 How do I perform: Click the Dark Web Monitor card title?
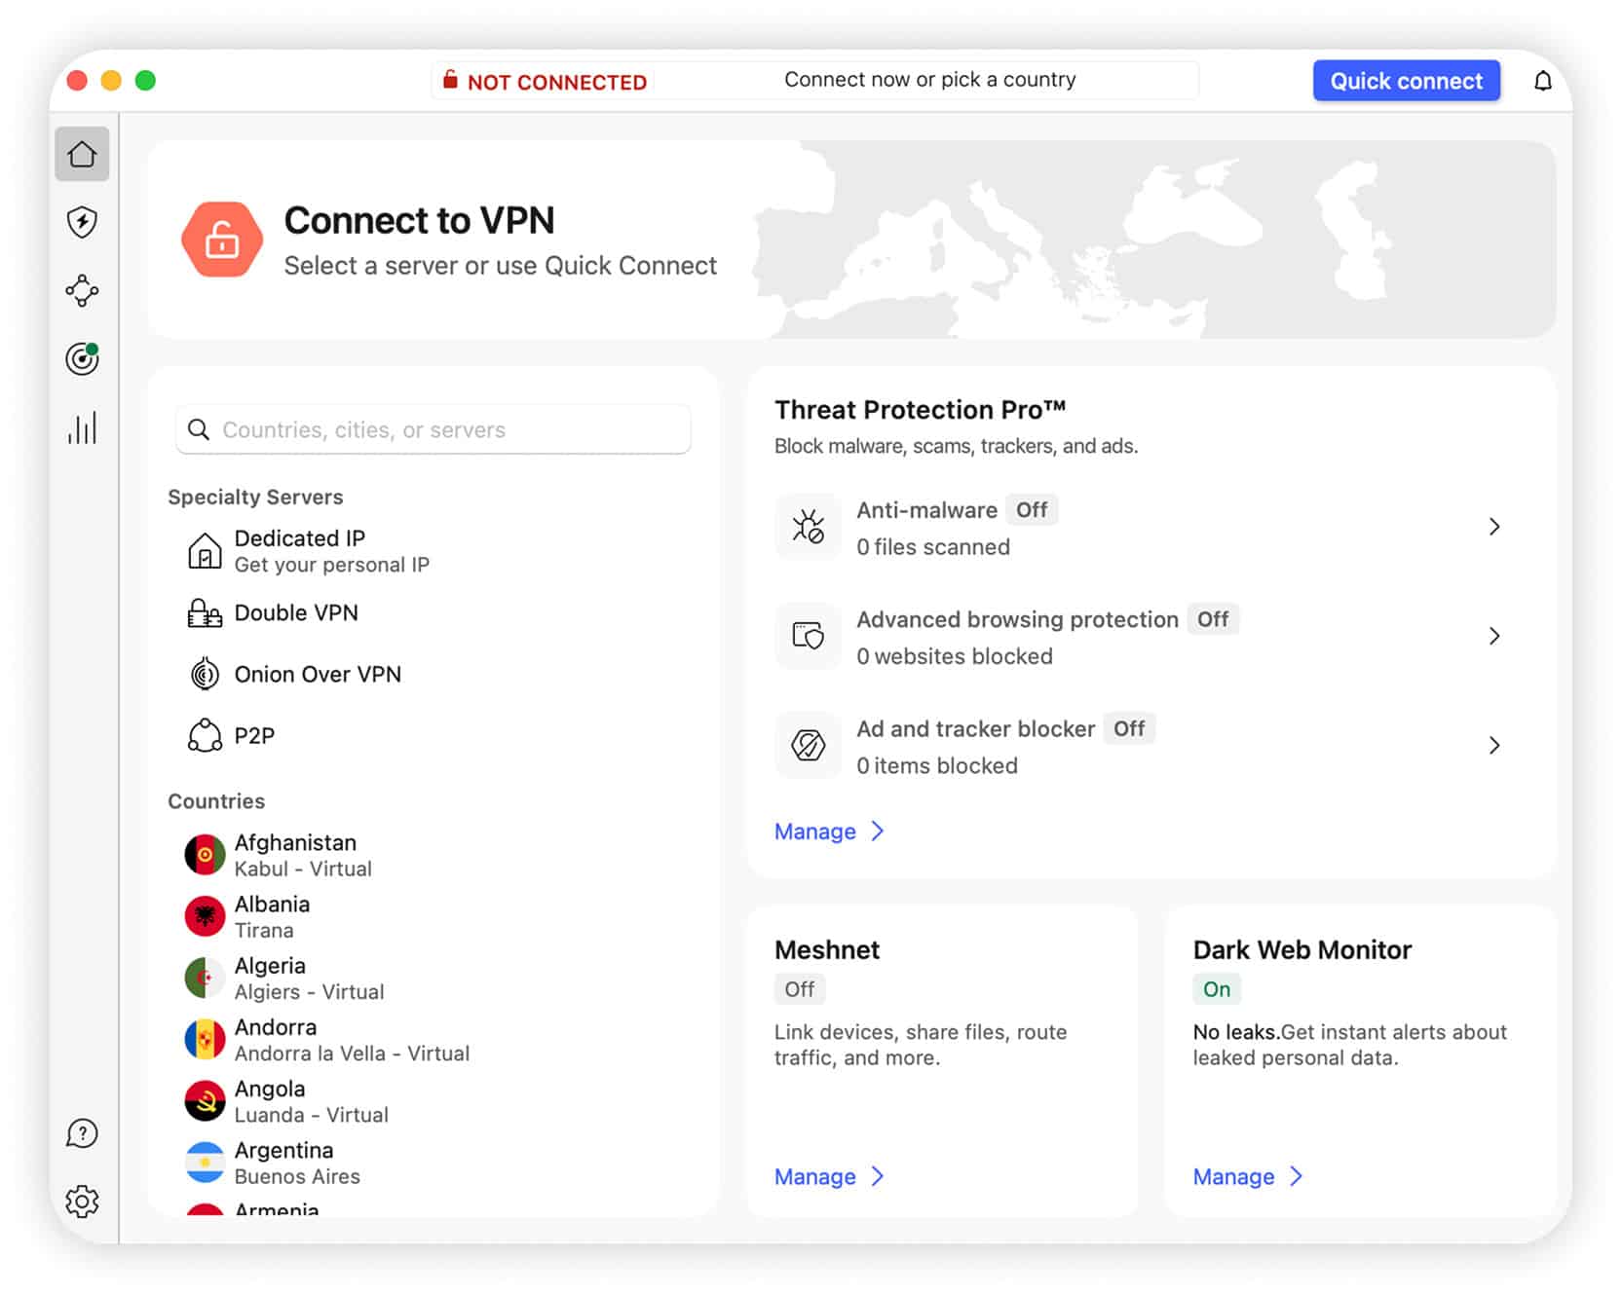coord(1302,950)
